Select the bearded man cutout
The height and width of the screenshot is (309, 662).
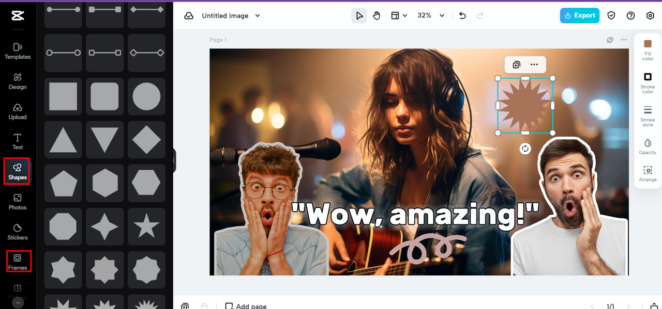[x=569, y=207]
